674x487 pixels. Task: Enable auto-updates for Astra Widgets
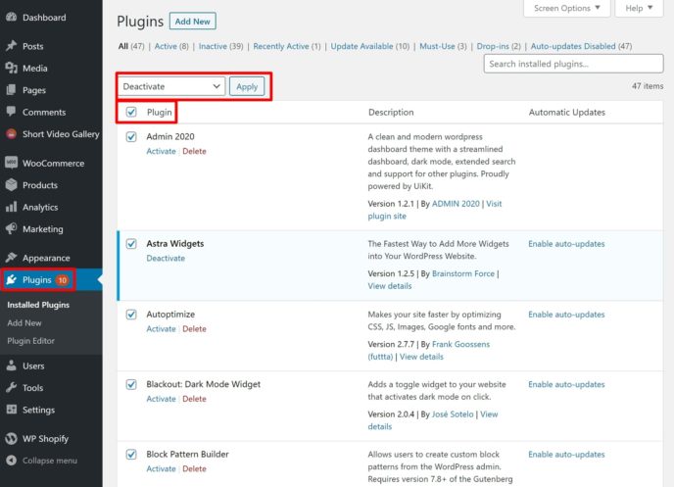(x=566, y=244)
